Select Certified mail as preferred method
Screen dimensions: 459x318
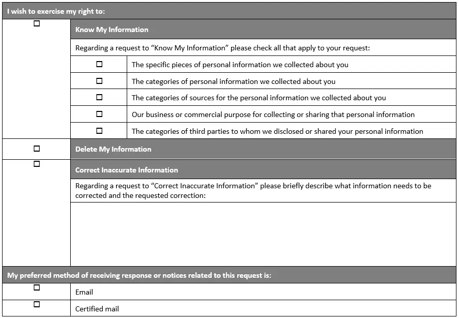pyautogui.click(x=37, y=304)
